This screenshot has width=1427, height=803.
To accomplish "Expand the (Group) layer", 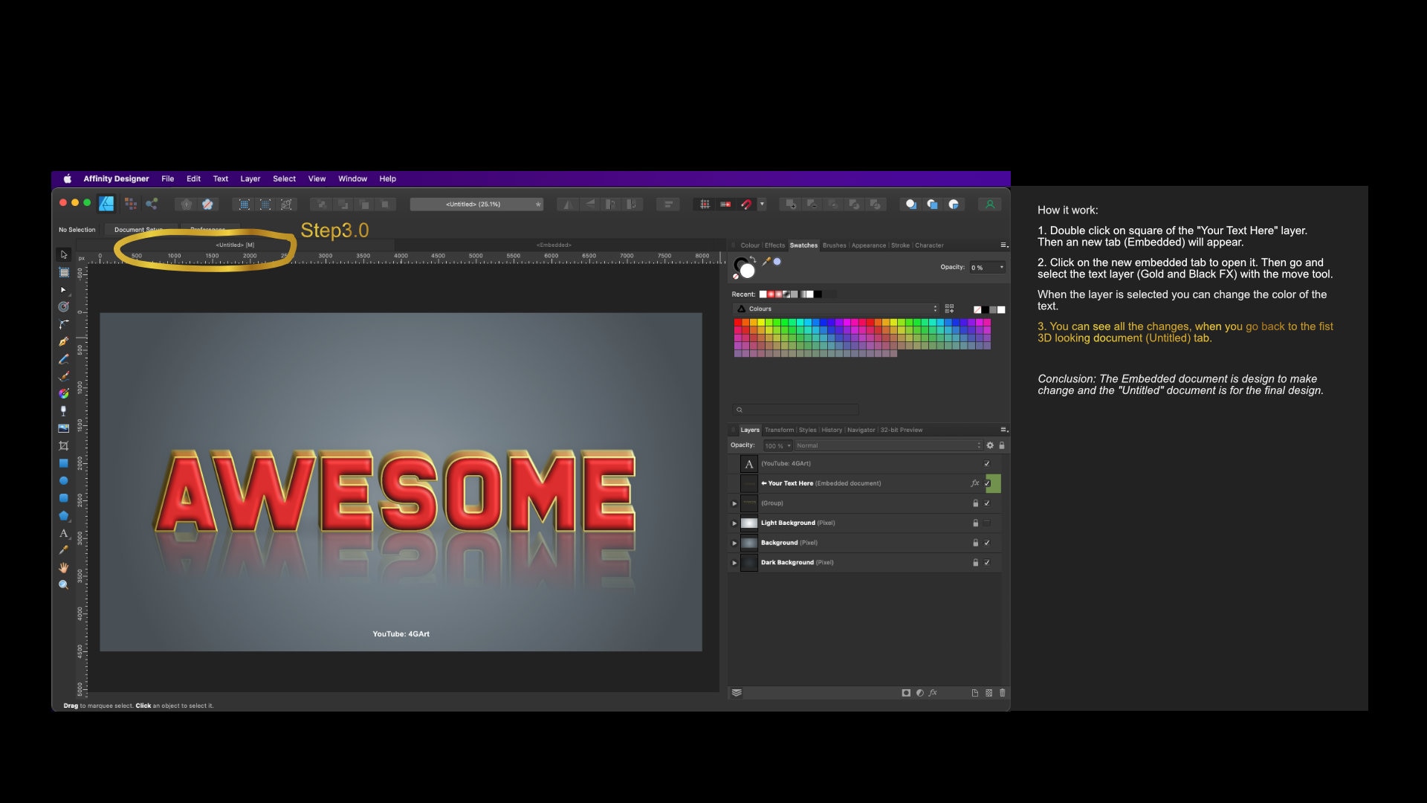I will point(734,503).
